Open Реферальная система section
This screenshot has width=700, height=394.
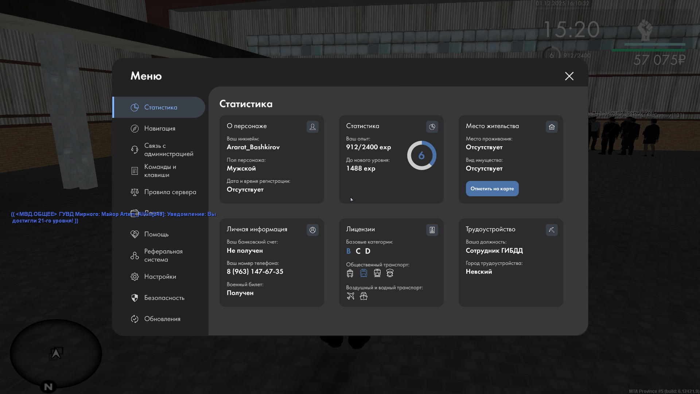[162, 255]
